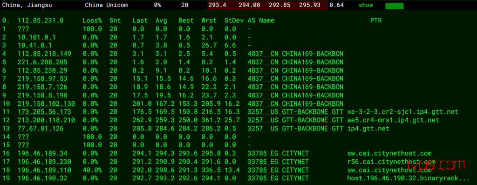Open the 196.46.190.32 final hop address
Image resolution: width=477 pixels, height=185 pixels.
coord(42,178)
